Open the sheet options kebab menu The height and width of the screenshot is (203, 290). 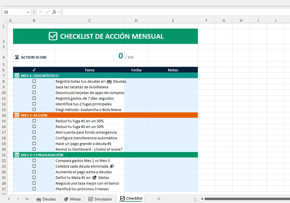tap(195, 199)
